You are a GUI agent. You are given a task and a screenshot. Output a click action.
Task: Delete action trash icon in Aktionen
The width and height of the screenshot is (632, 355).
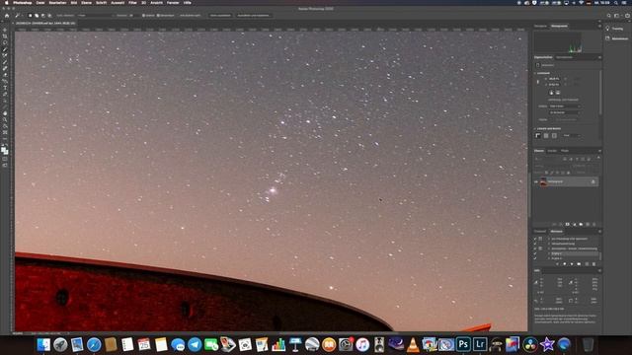[x=593, y=264]
